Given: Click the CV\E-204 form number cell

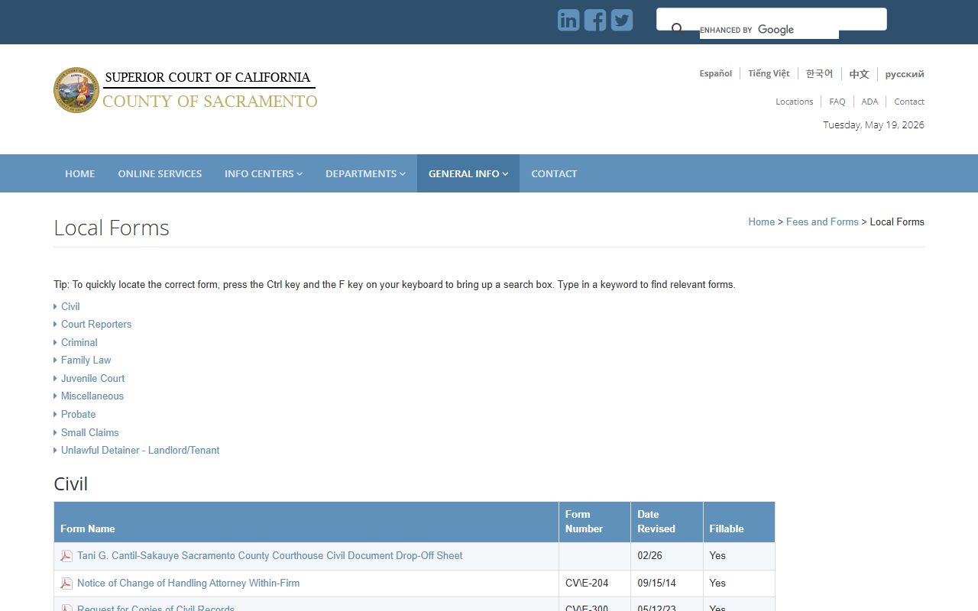Looking at the screenshot, I should [594, 584].
